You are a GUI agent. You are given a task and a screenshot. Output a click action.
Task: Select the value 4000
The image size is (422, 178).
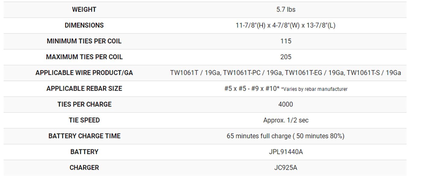[x=285, y=104]
